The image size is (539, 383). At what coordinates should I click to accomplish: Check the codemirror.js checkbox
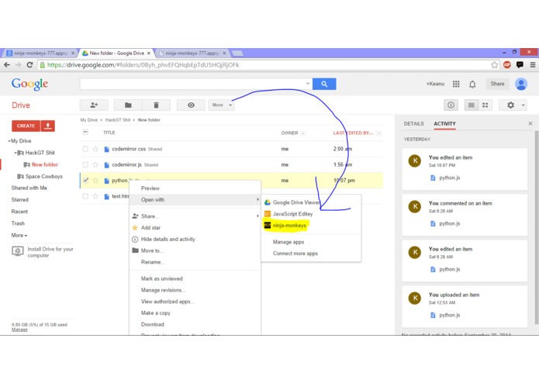coord(85,164)
